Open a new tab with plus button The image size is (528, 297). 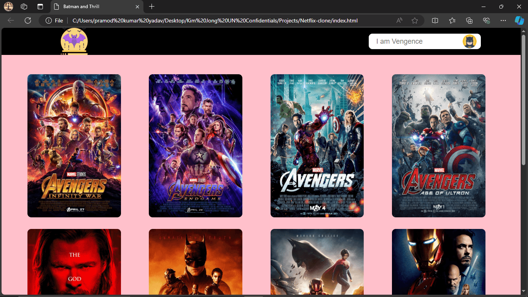pos(152,7)
